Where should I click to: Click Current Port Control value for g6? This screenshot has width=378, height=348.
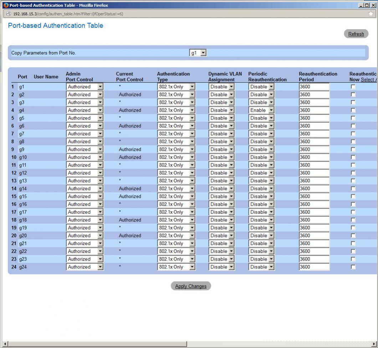pyautogui.click(x=130, y=126)
